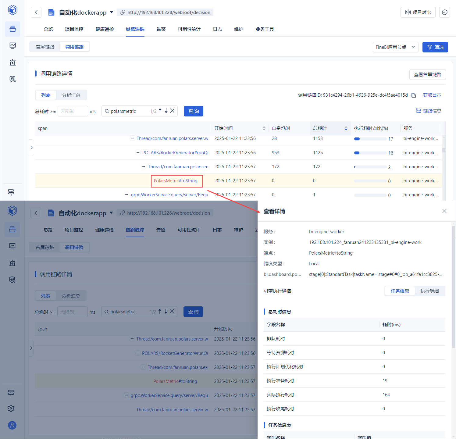The image size is (456, 439).
Task: Open the 自动化dockerapp project dropdown arrow on undimmed page
Action: tap(112, 12)
